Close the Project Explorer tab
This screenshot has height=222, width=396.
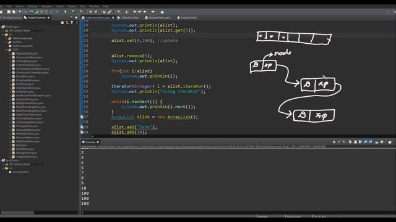point(48,18)
